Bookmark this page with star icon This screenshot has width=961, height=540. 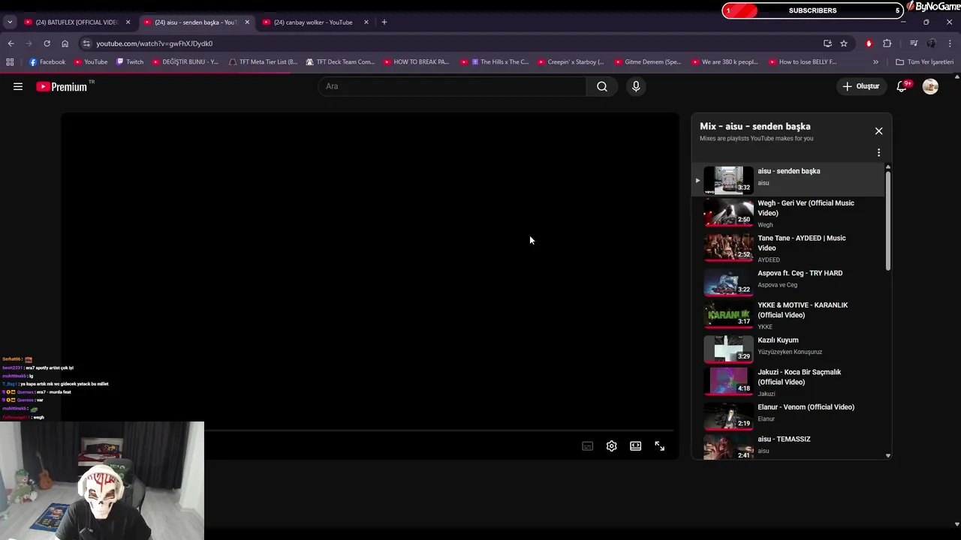coord(844,43)
